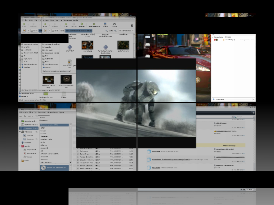The image size is (274, 205).
Task: Collapse the Last.fm tree in music player
Action: (20, 146)
